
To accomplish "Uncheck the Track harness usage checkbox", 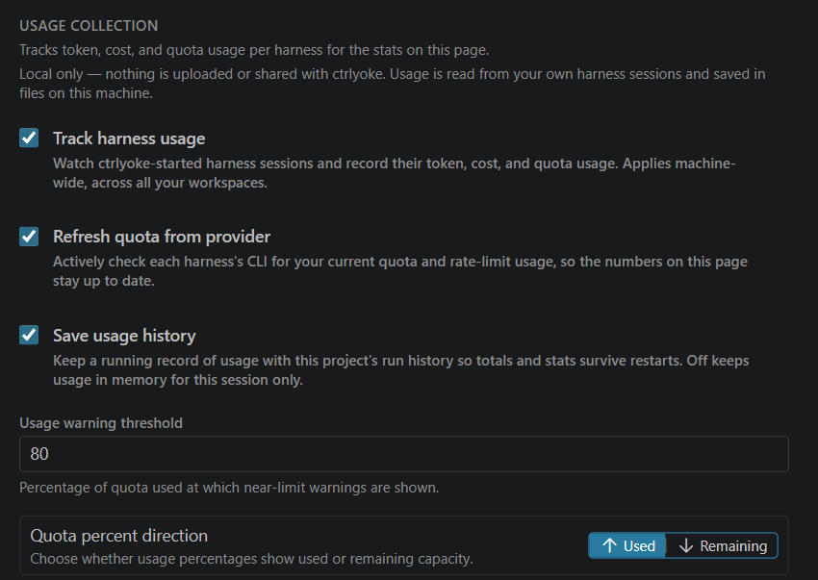I will pyautogui.click(x=29, y=139).
